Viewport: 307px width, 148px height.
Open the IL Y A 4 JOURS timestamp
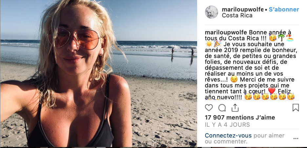(227, 125)
